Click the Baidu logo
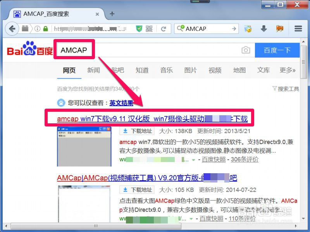The height and width of the screenshot is (232, 310). coord(30,49)
